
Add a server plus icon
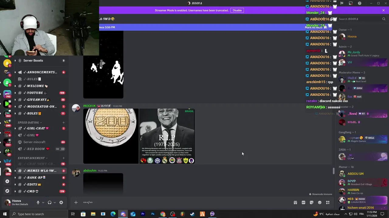[x=7, y=181]
